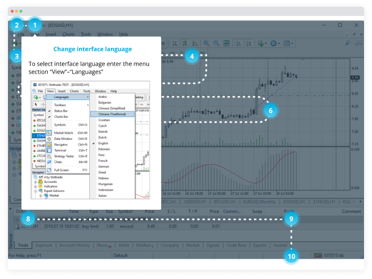Image resolution: width=372 pixels, height=279 pixels.
Task: Toggle the Status Bar checkmark in View menu
Action: pyautogui.click(x=50, y=111)
